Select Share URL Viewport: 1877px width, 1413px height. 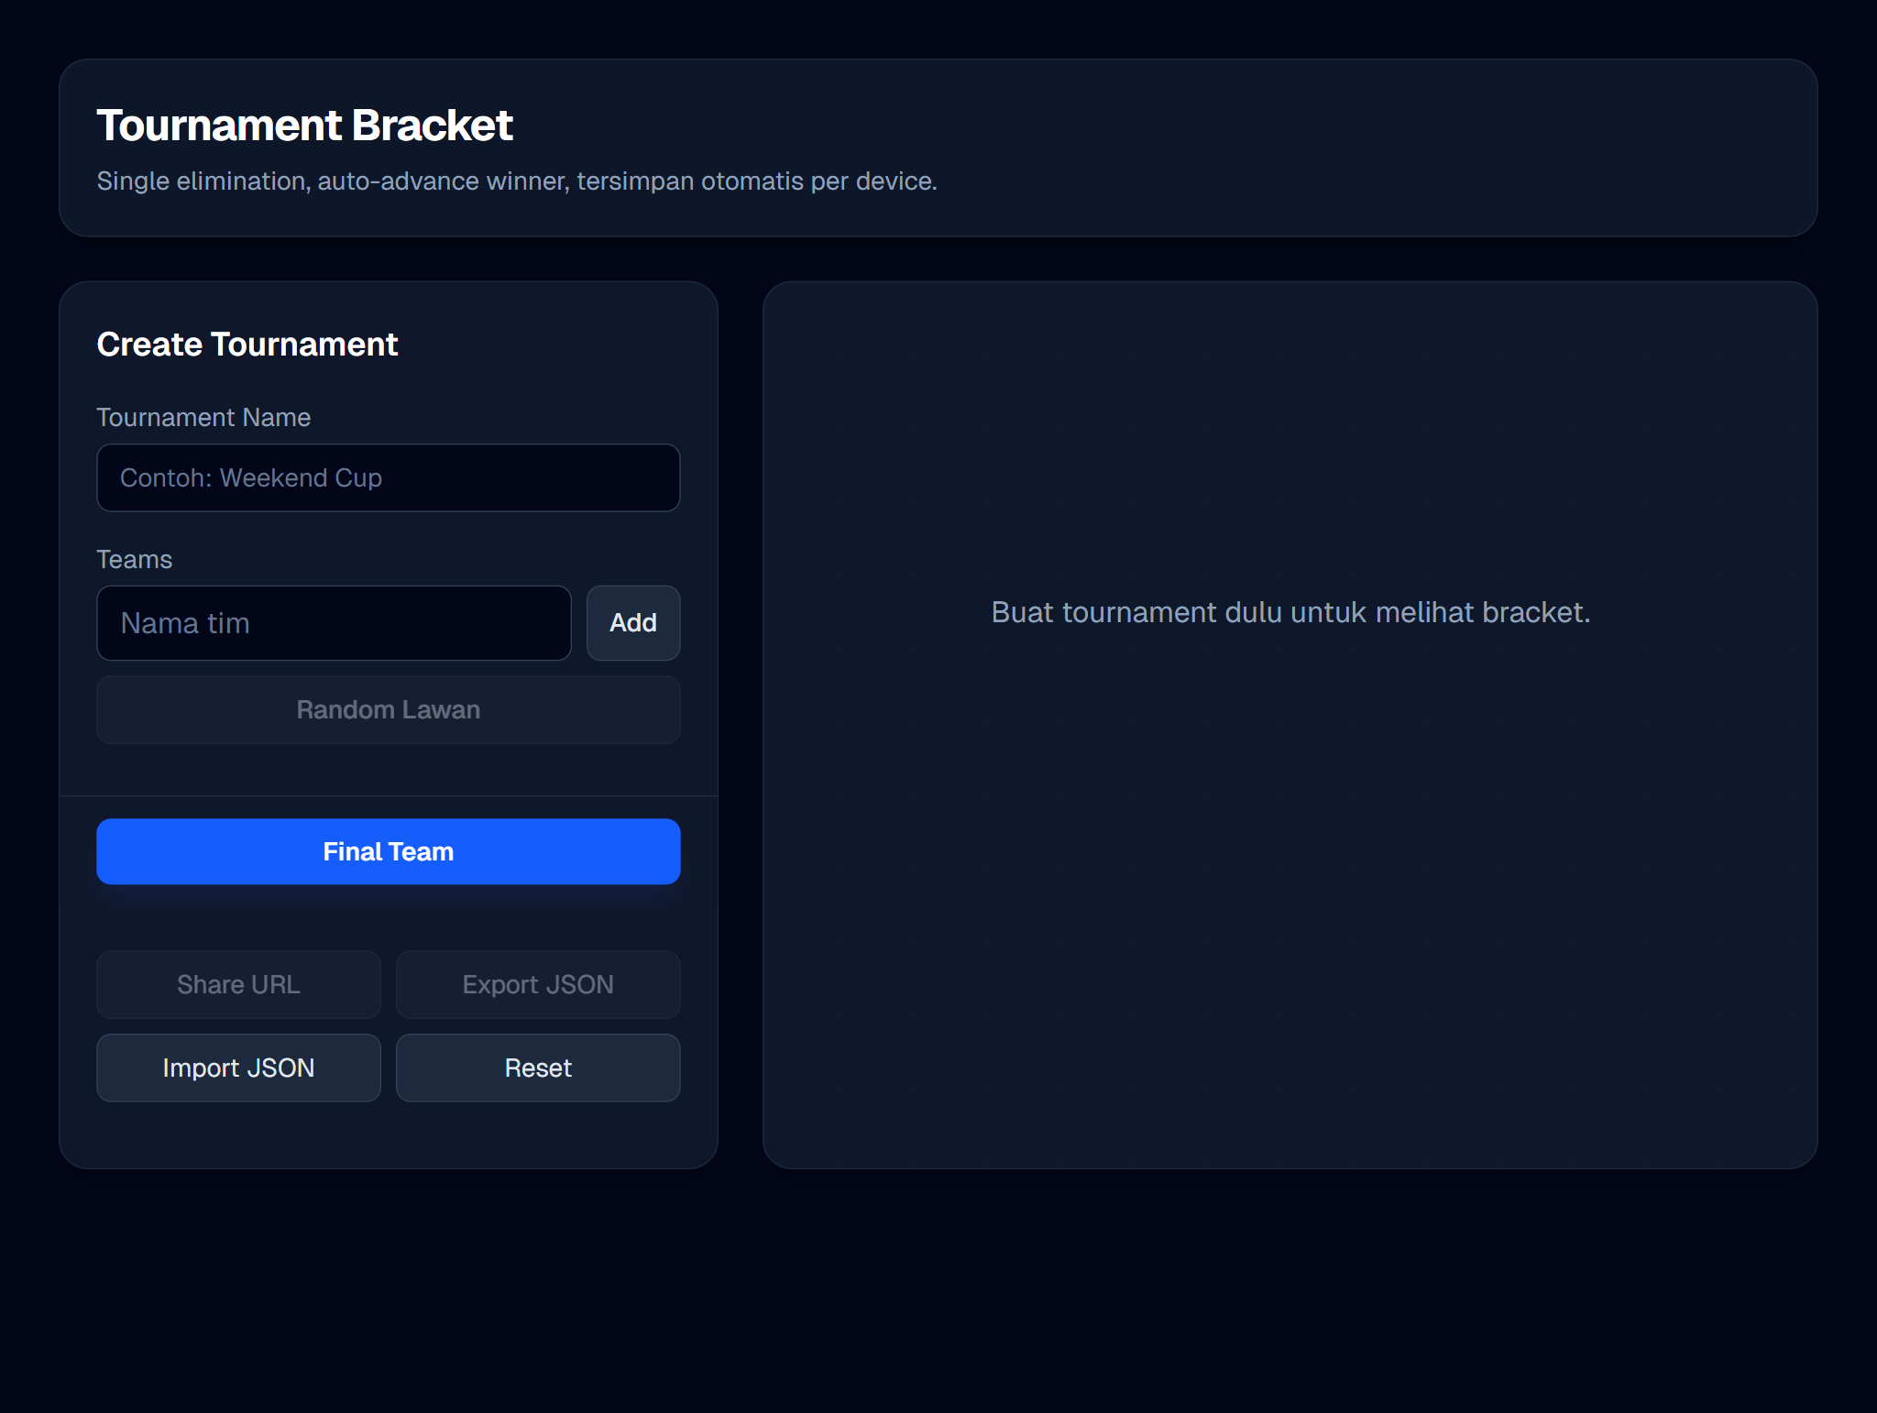click(x=238, y=984)
